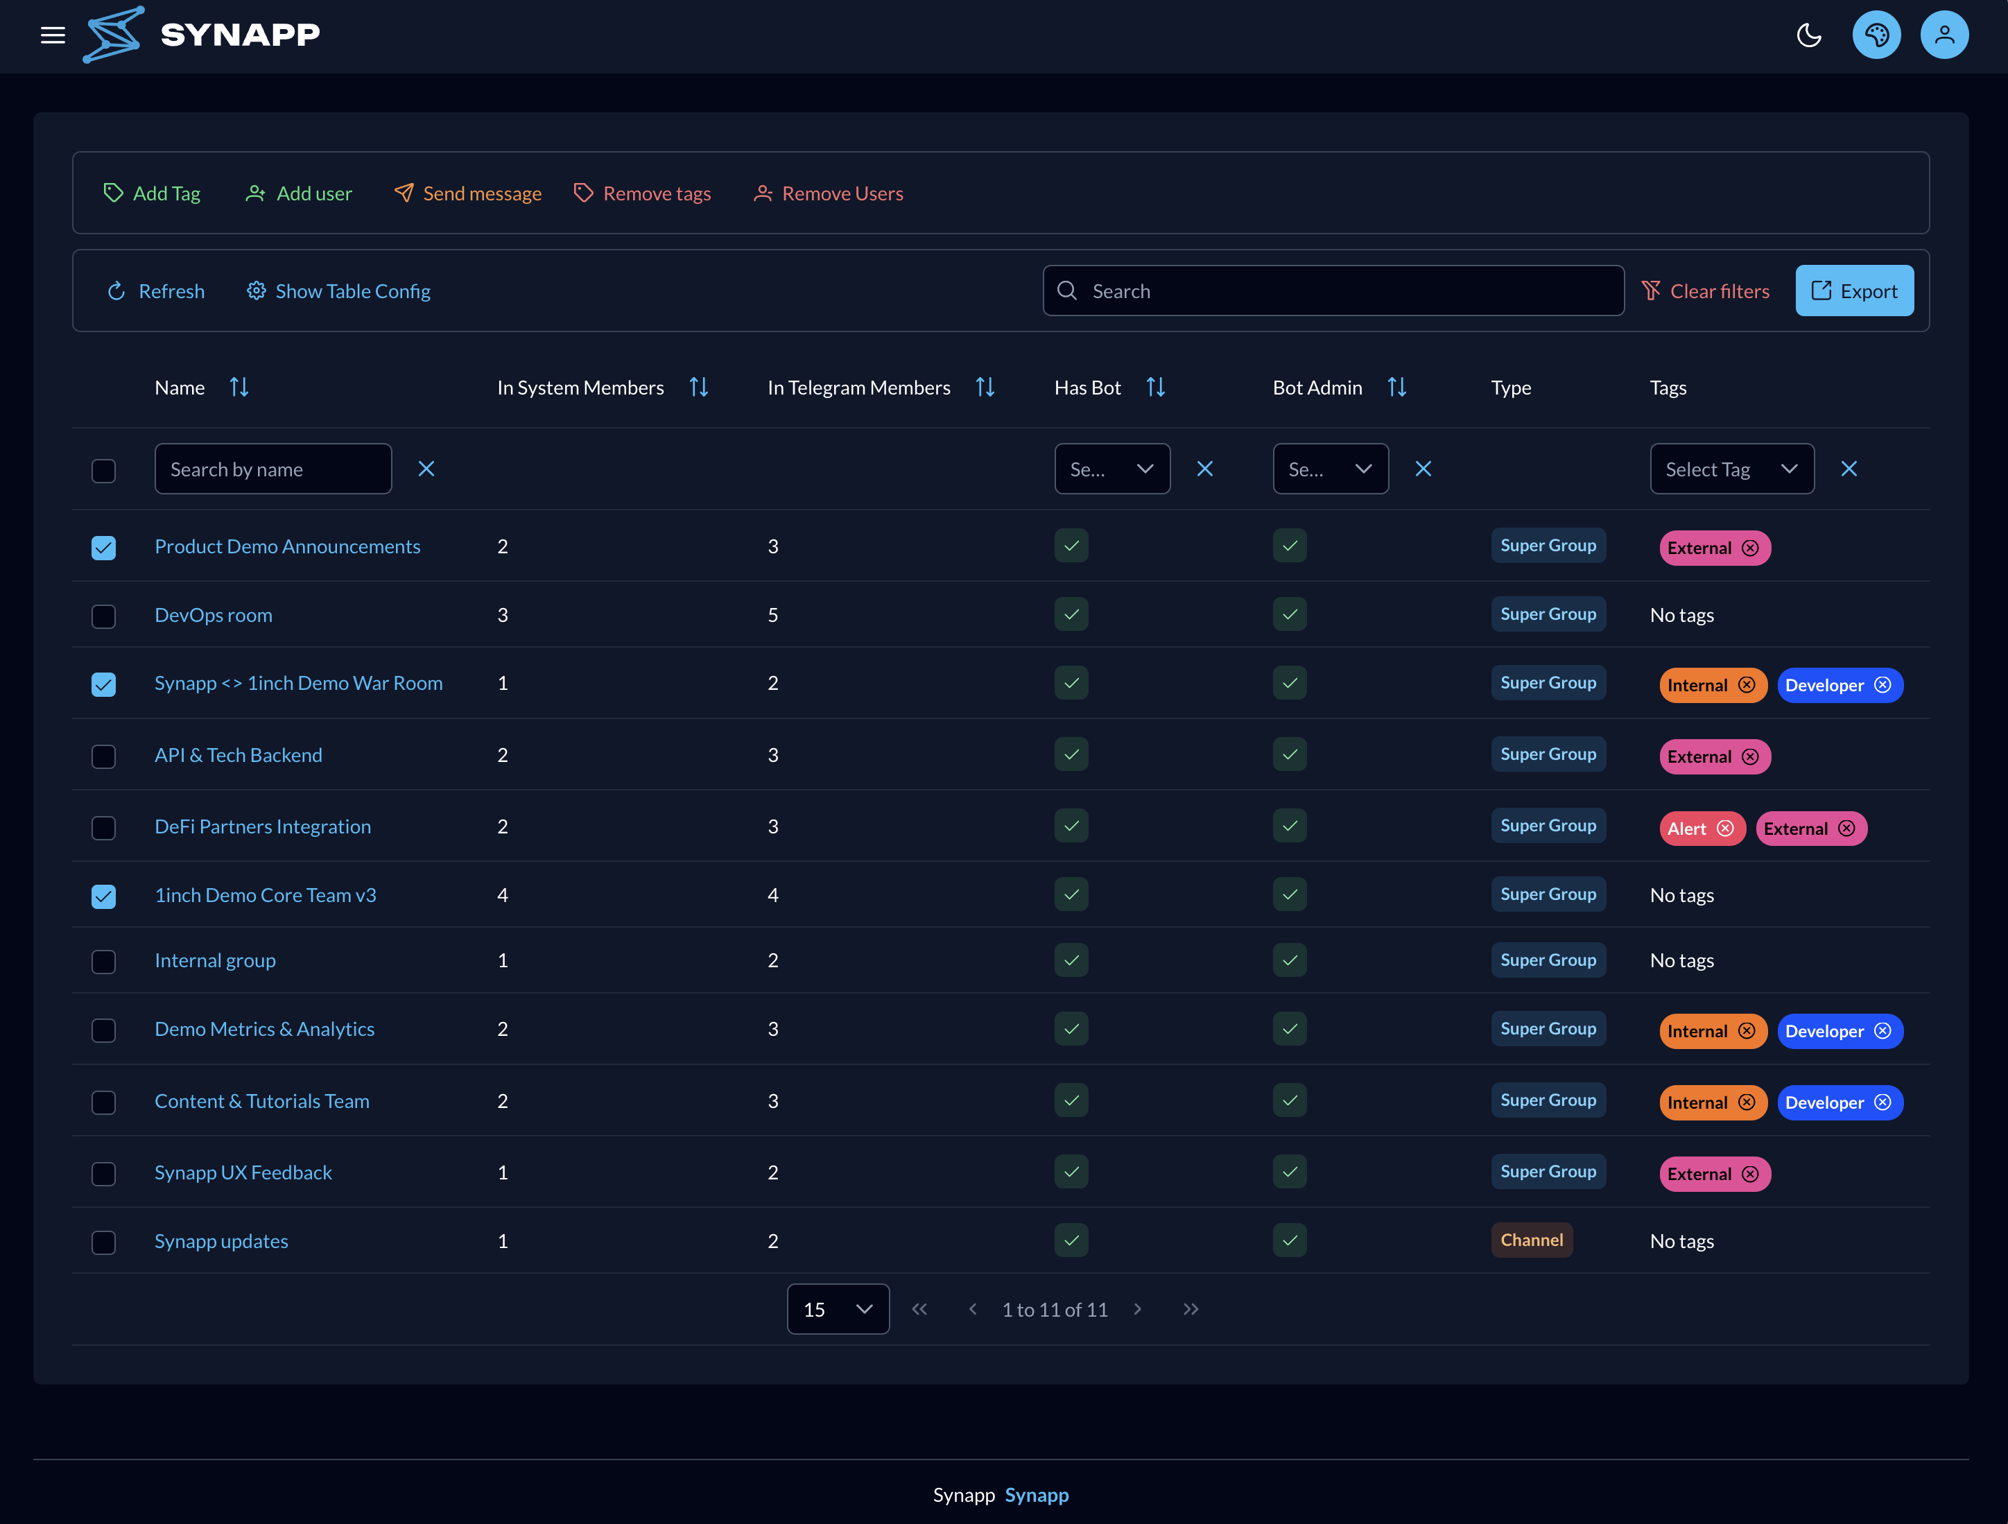Uncheck Synapp <> 1inch Demo War Room row

[103, 684]
